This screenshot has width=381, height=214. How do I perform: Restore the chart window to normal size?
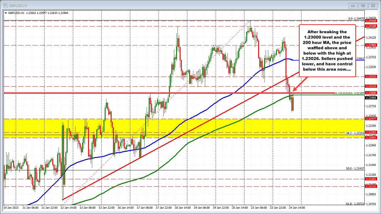click(363, 5)
